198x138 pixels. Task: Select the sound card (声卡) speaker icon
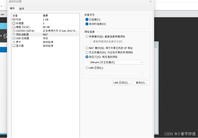click(14, 42)
